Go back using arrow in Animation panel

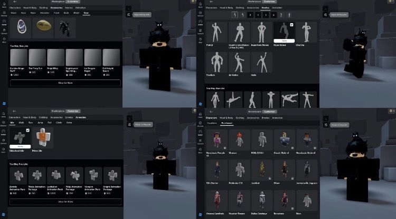coord(14,111)
